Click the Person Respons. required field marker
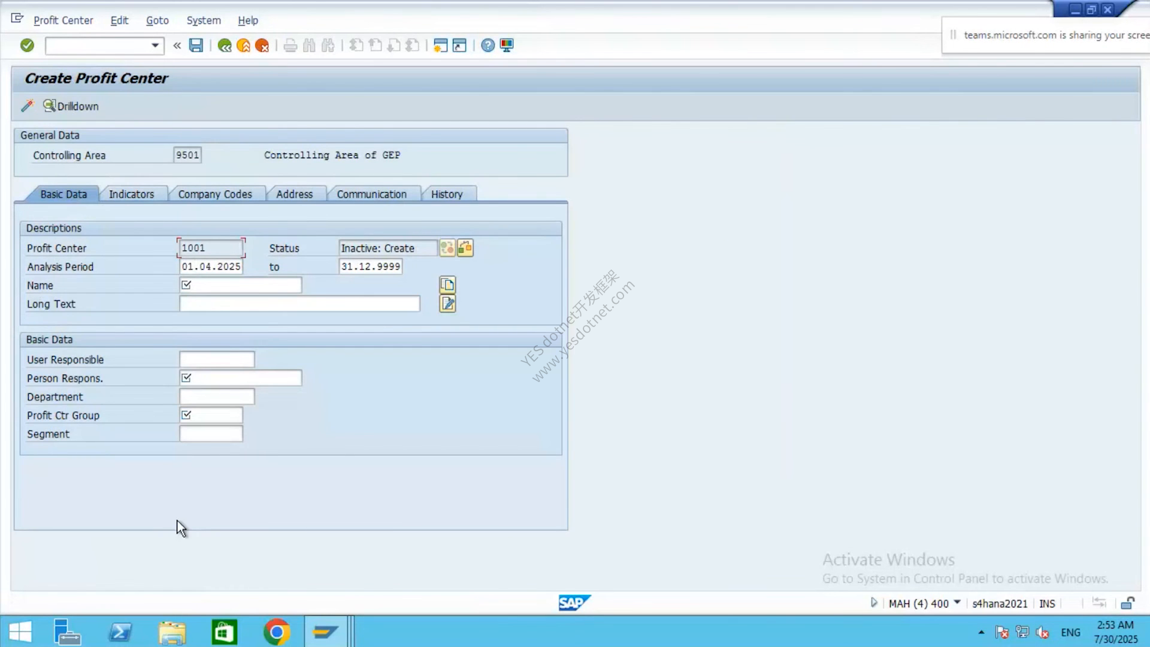The height and width of the screenshot is (647, 1150). (186, 378)
